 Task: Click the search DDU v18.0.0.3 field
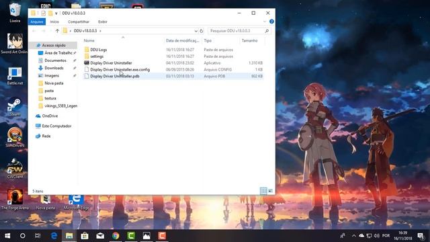coord(239,31)
